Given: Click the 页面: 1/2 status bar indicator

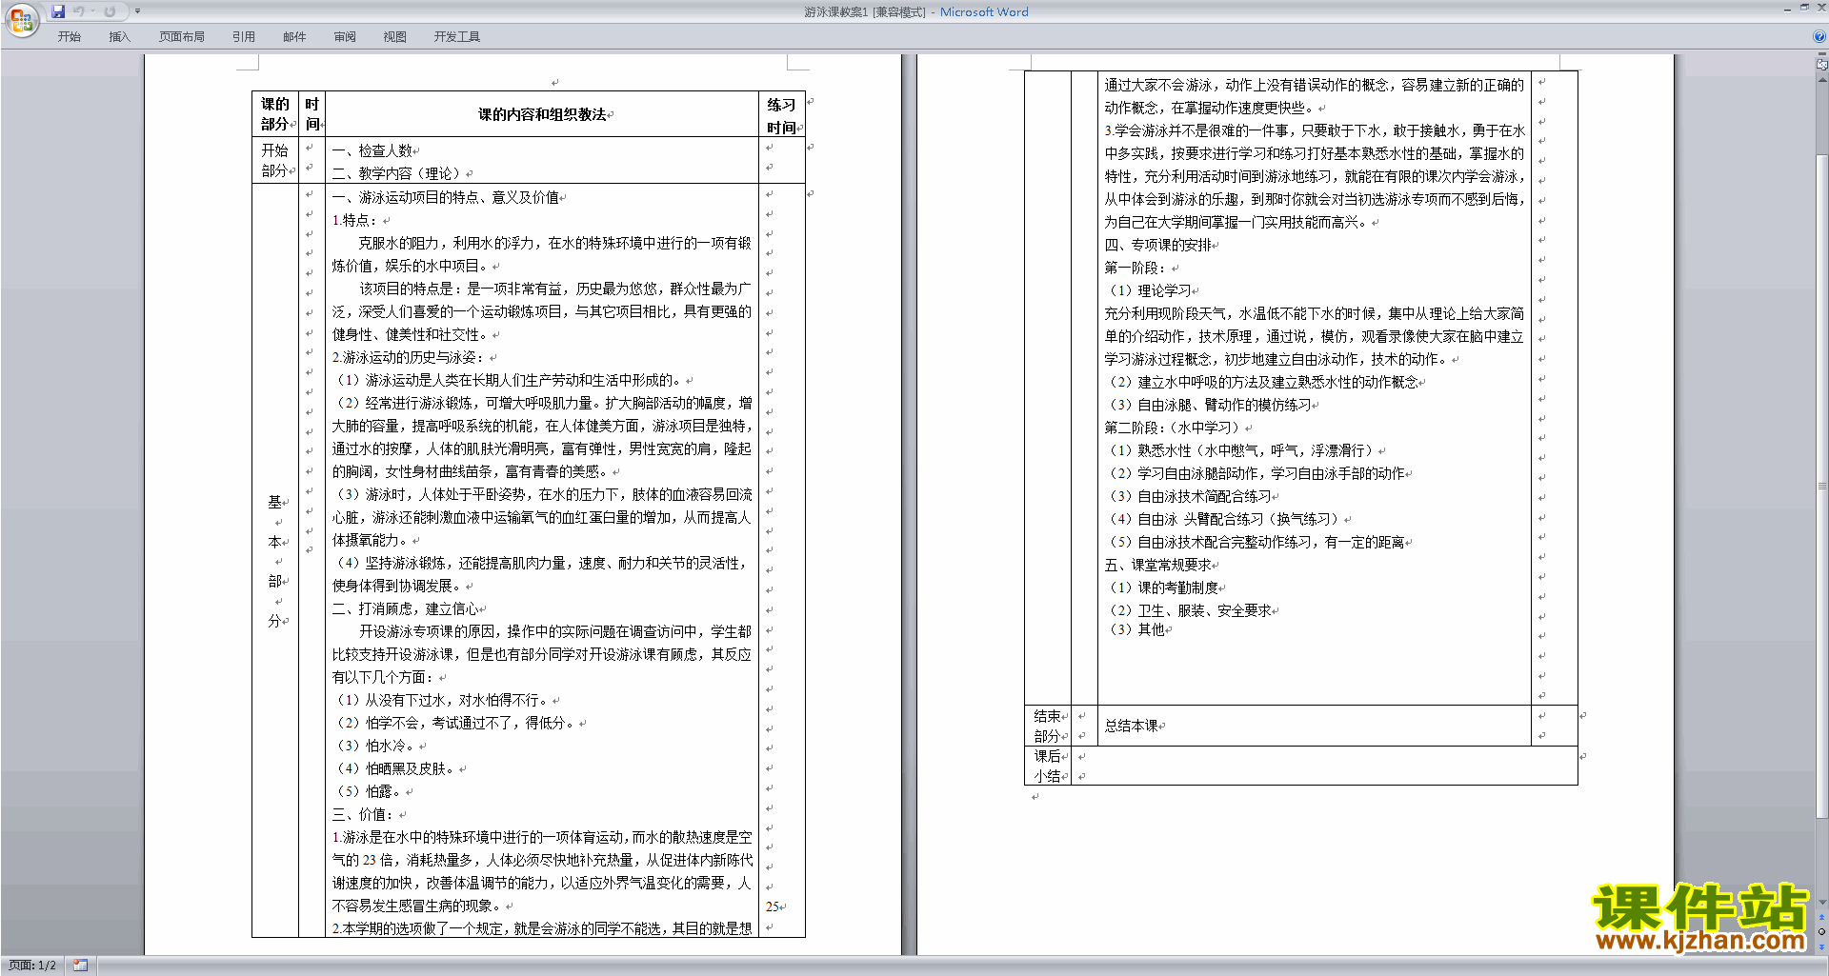Looking at the screenshot, I should pyautogui.click(x=32, y=966).
